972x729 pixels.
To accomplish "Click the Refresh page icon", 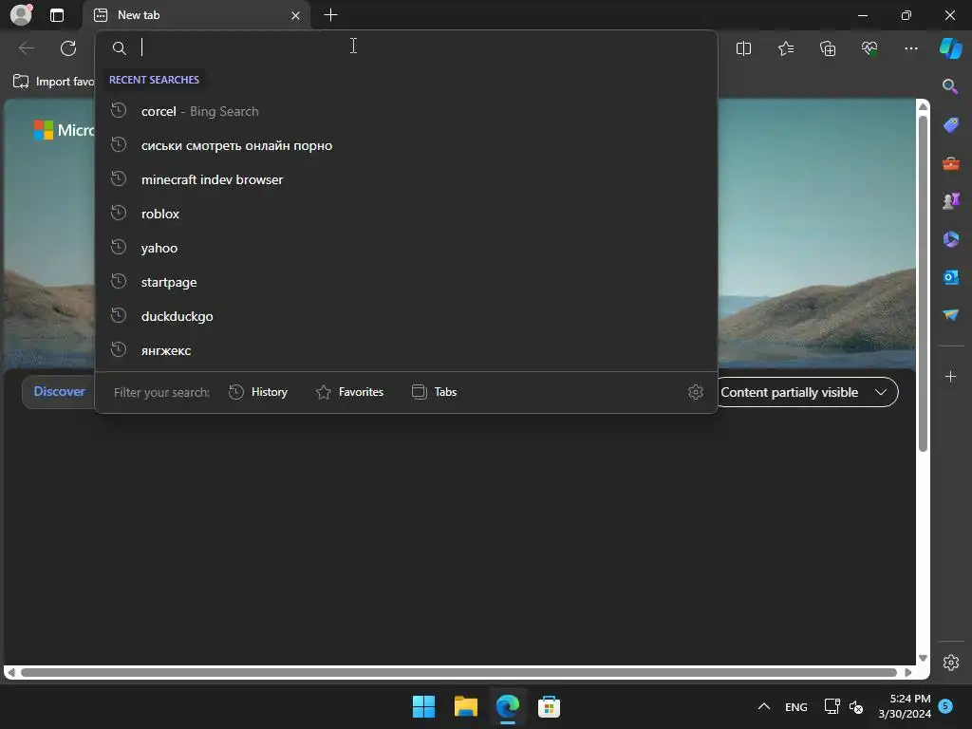I will pyautogui.click(x=68, y=48).
